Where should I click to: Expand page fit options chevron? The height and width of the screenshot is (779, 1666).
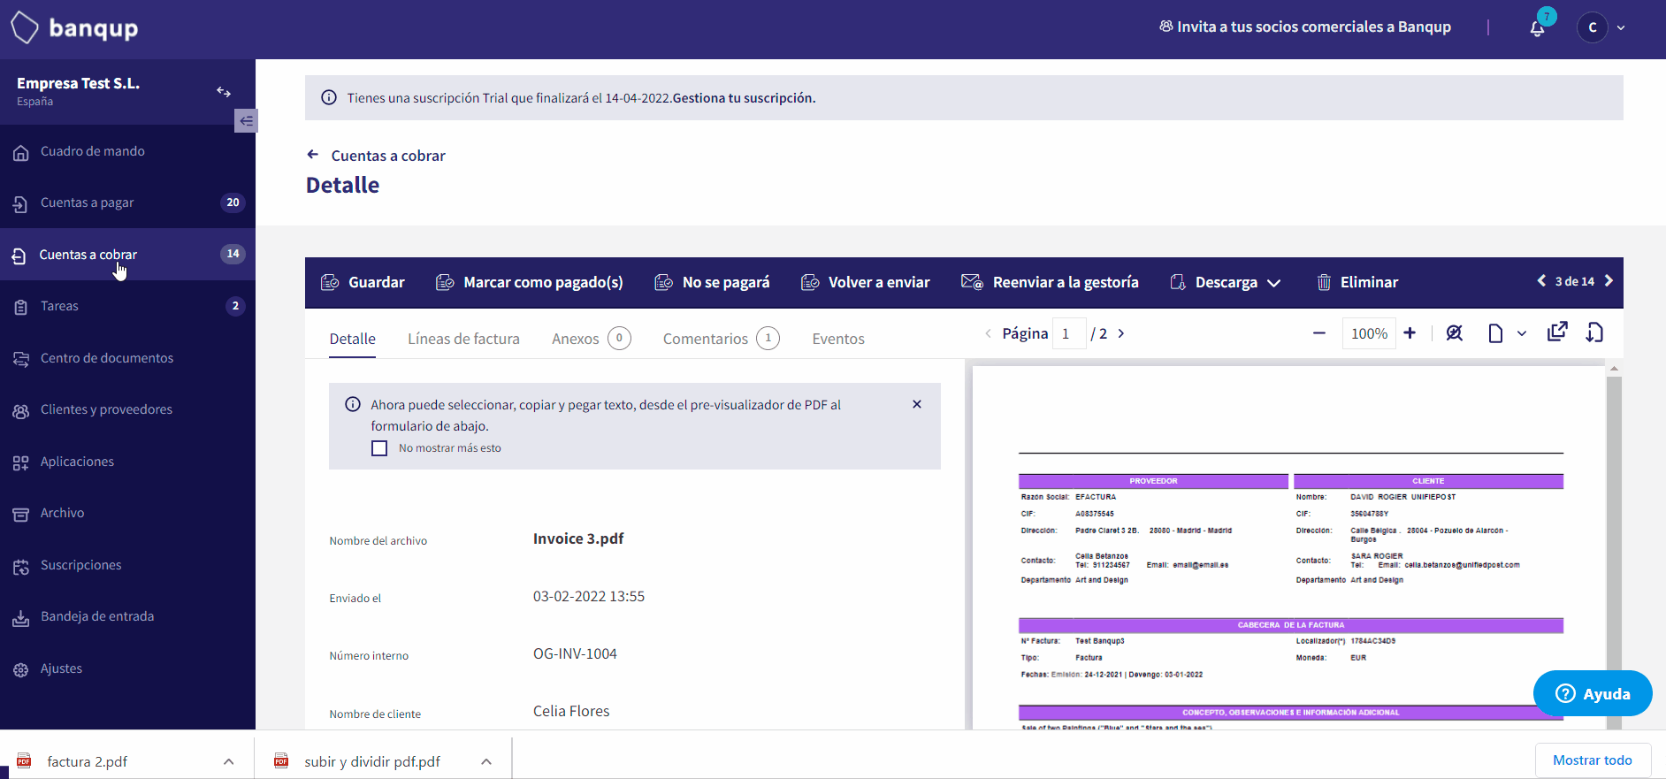(x=1521, y=333)
